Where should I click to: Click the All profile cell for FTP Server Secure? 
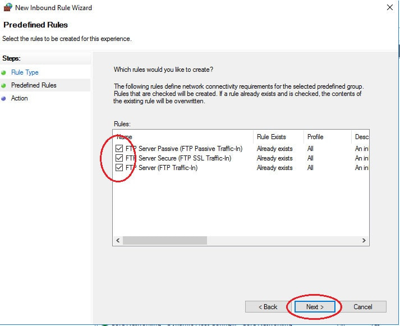click(x=310, y=158)
